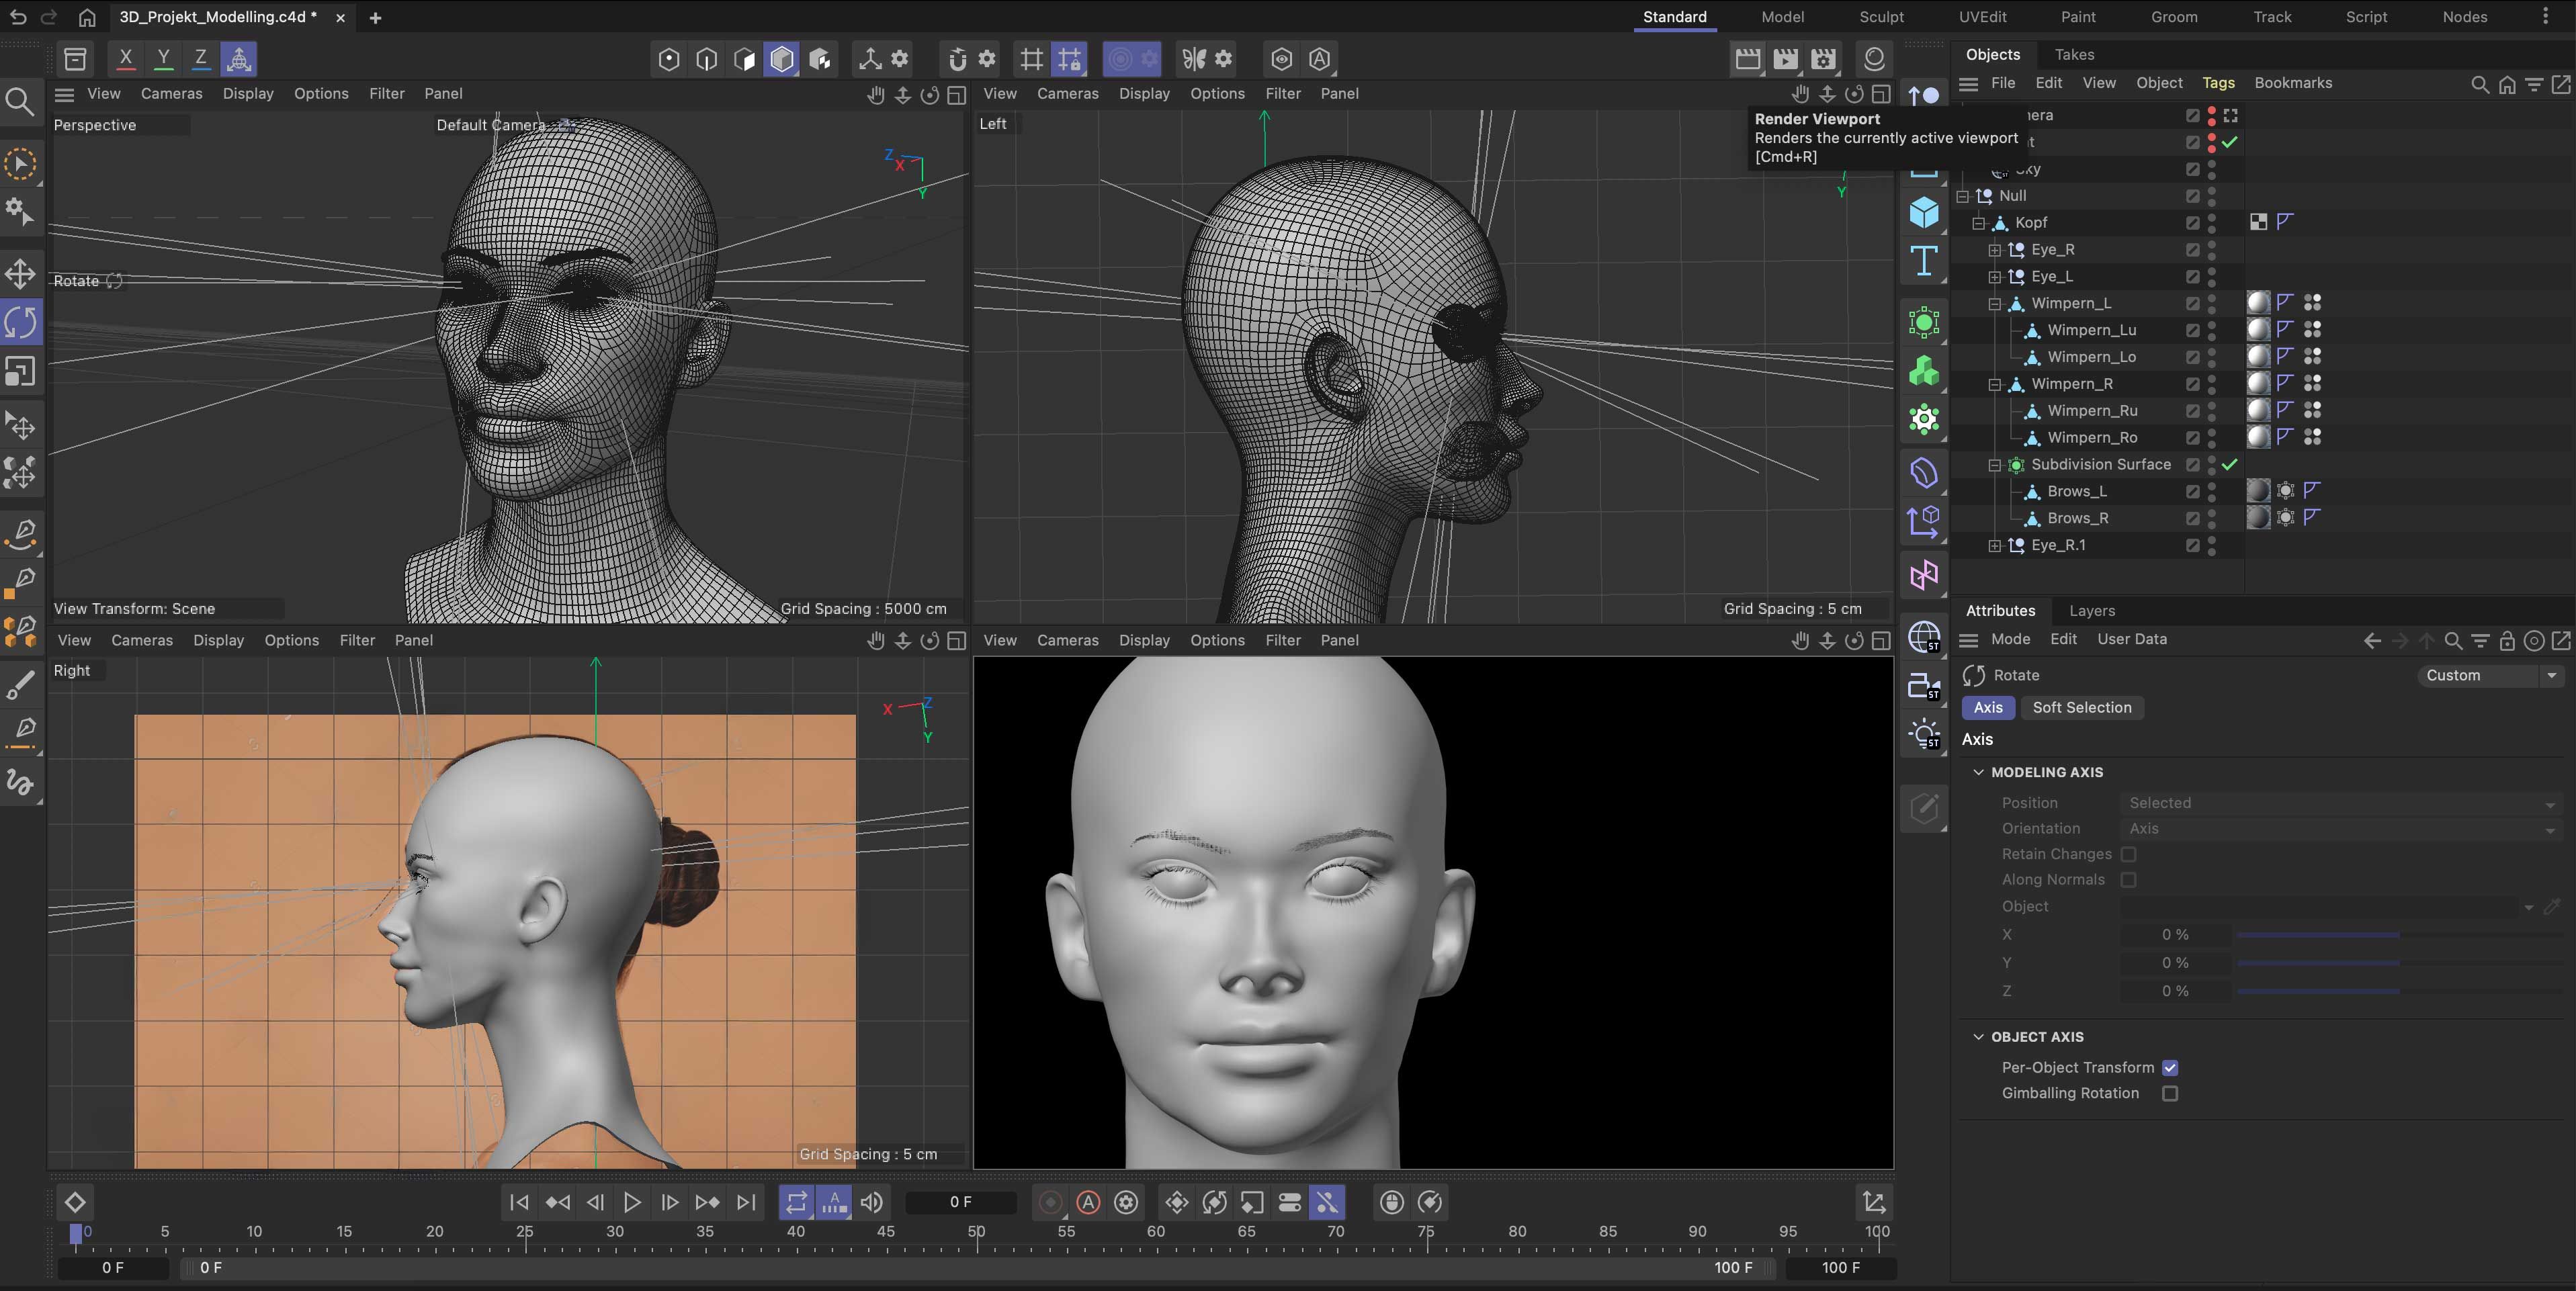The image size is (2576, 1291).
Task: Collapse the Kopf tree node
Action: [1979, 223]
